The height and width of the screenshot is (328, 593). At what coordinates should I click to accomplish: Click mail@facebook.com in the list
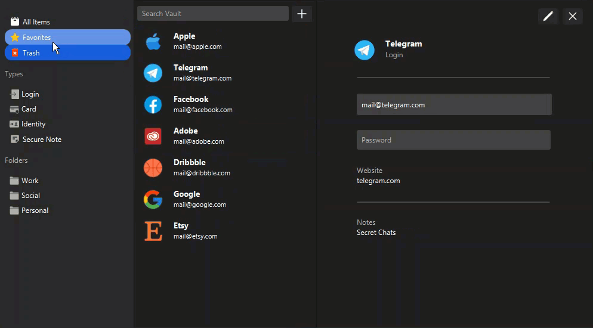pyautogui.click(x=203, y=110)
